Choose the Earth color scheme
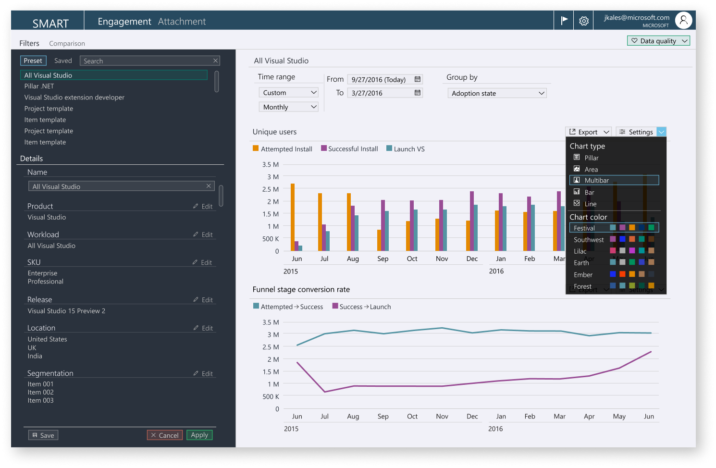This screenshot has height=468, width=716. point(614,262)
